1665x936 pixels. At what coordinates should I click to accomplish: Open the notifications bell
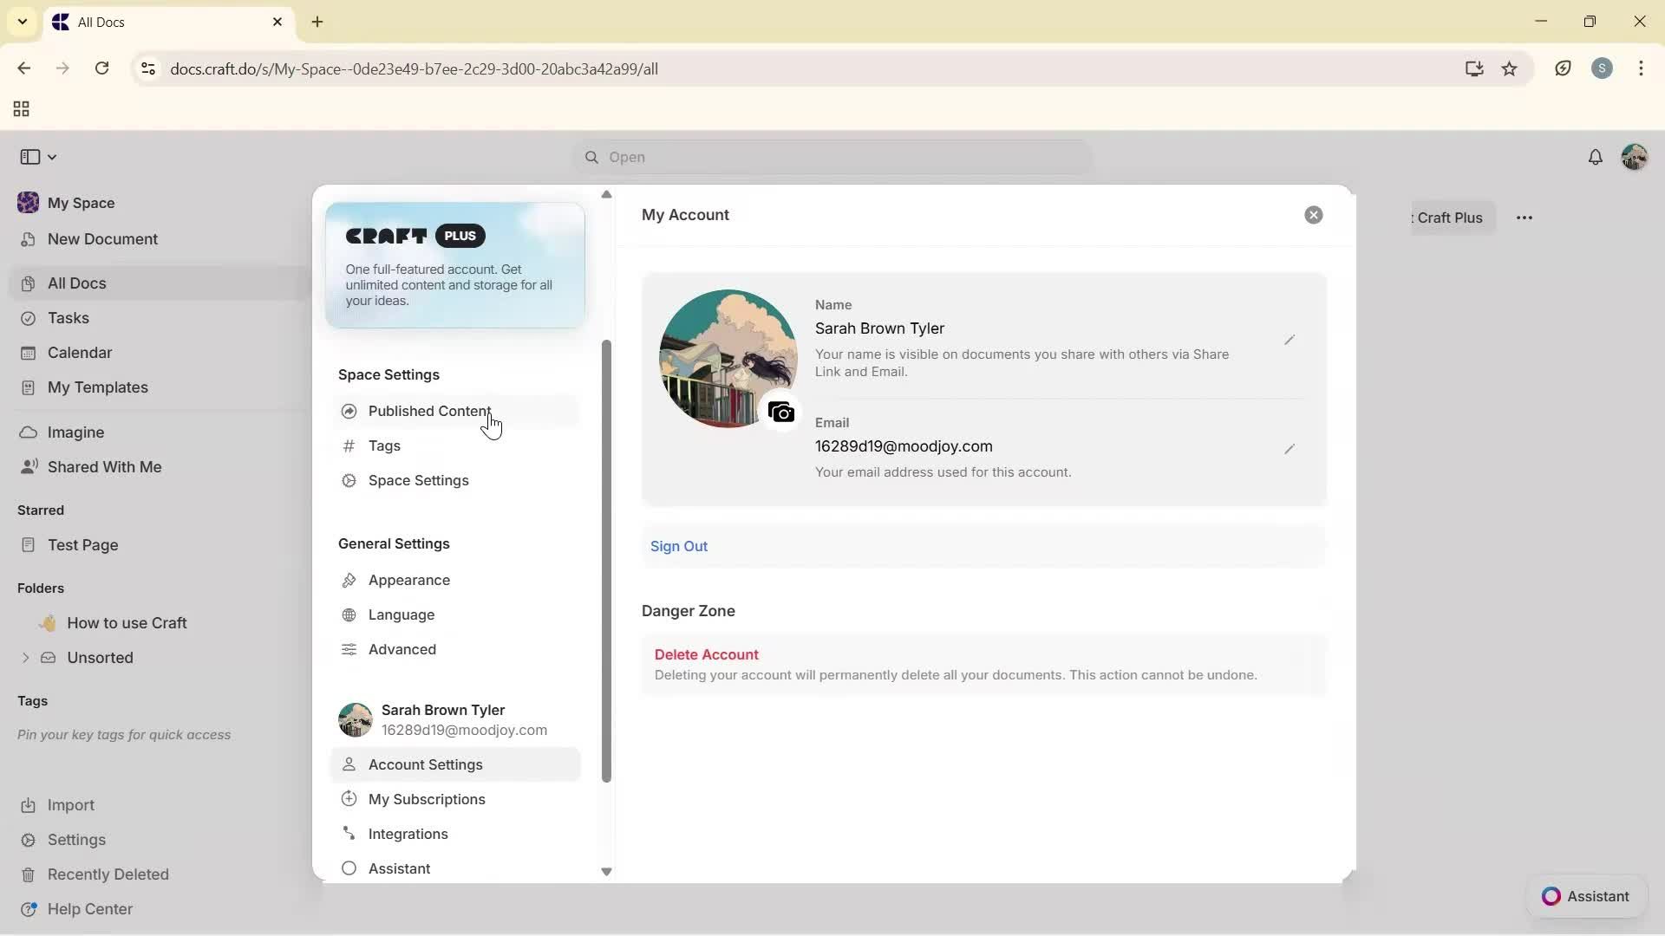coord(1596,157)
